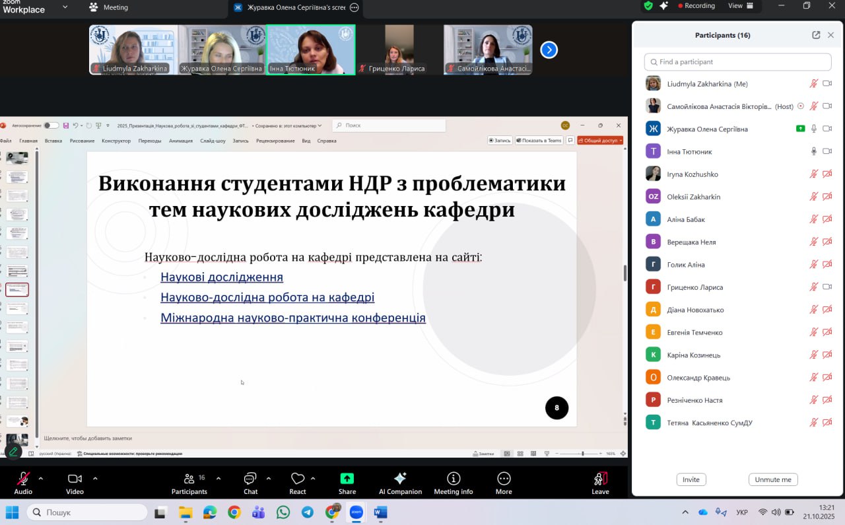Toggle the Video camera on
This screenshot has height=525, width=845.
(75, 479)
